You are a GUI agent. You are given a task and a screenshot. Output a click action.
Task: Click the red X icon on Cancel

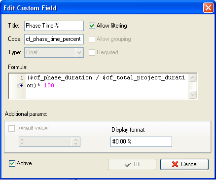coord(175,164)
